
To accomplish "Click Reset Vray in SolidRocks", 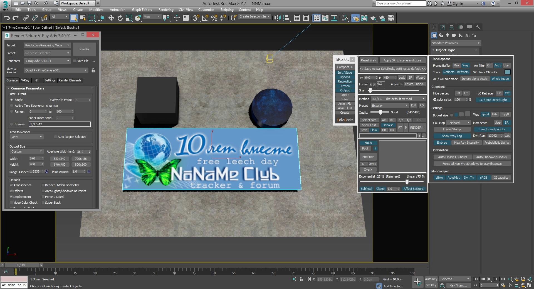I will [x=368, y=60].
